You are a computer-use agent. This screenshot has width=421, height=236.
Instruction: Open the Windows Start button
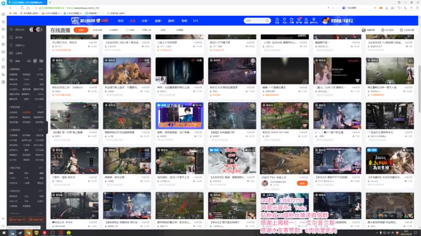(x=4, y=233)
